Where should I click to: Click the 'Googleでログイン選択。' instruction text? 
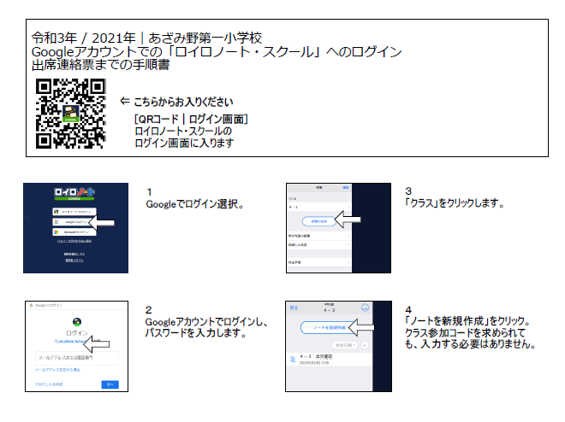195,204
